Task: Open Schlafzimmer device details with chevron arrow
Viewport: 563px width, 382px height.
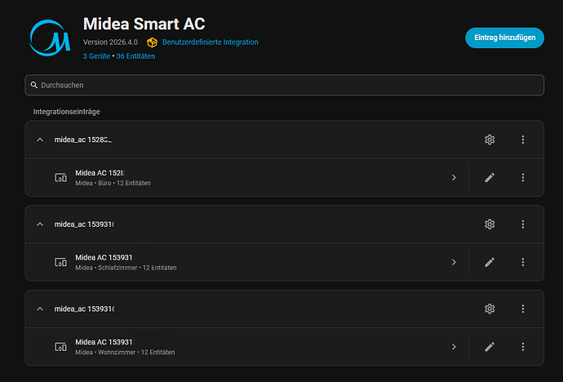Action: [454, 262]
